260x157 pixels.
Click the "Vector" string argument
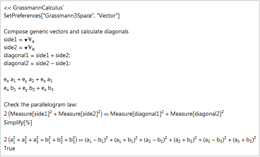coord(107,15)
